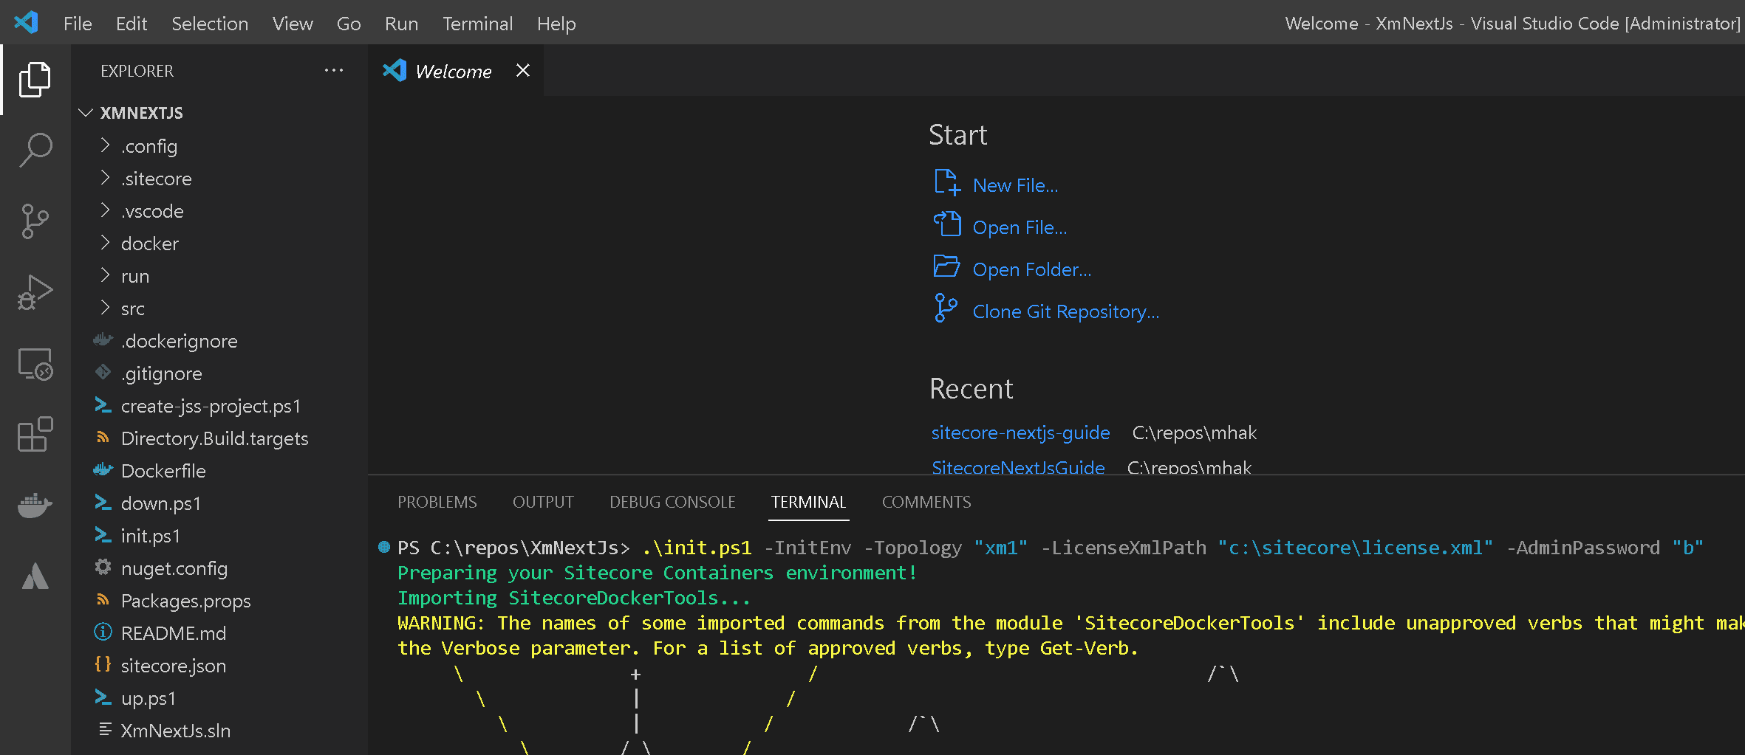Expand the .sitecore folder
Viewport: 1745px width, 755px height.
[105, 178]
